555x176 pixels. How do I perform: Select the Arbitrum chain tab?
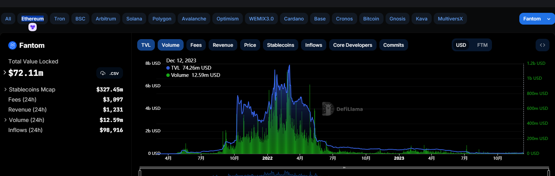106,19
